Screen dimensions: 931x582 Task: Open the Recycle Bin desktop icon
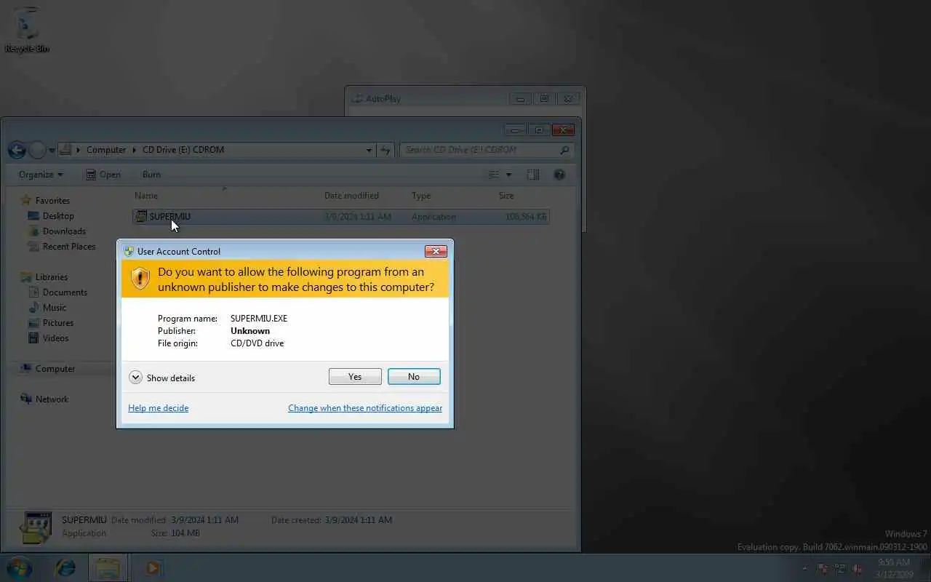27,31
